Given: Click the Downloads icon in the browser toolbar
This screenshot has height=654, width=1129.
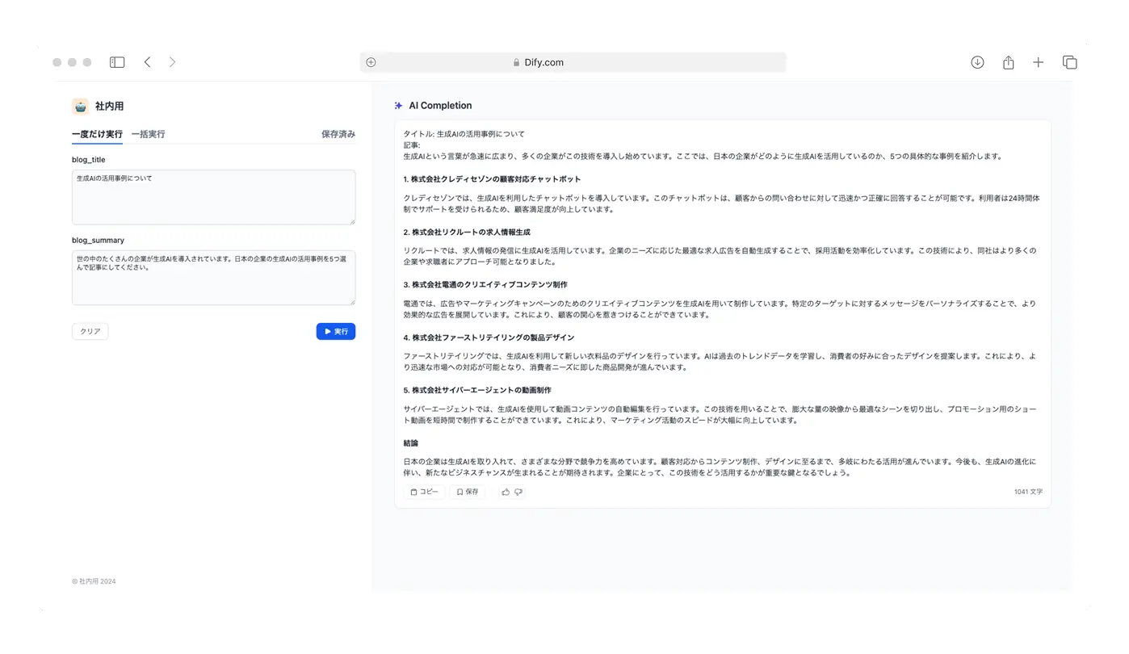Looking at the screenshot, I should coord(976,61).
